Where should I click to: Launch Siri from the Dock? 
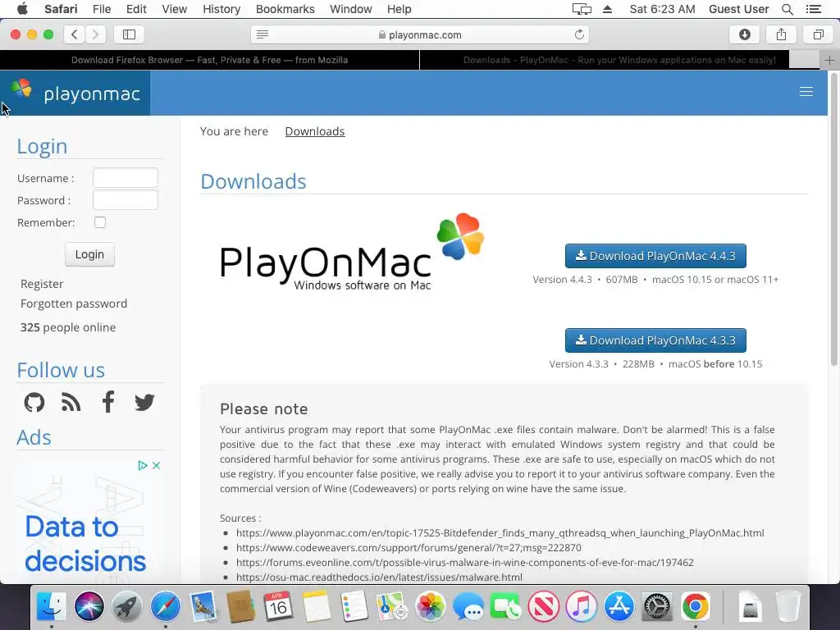(89, 606)
